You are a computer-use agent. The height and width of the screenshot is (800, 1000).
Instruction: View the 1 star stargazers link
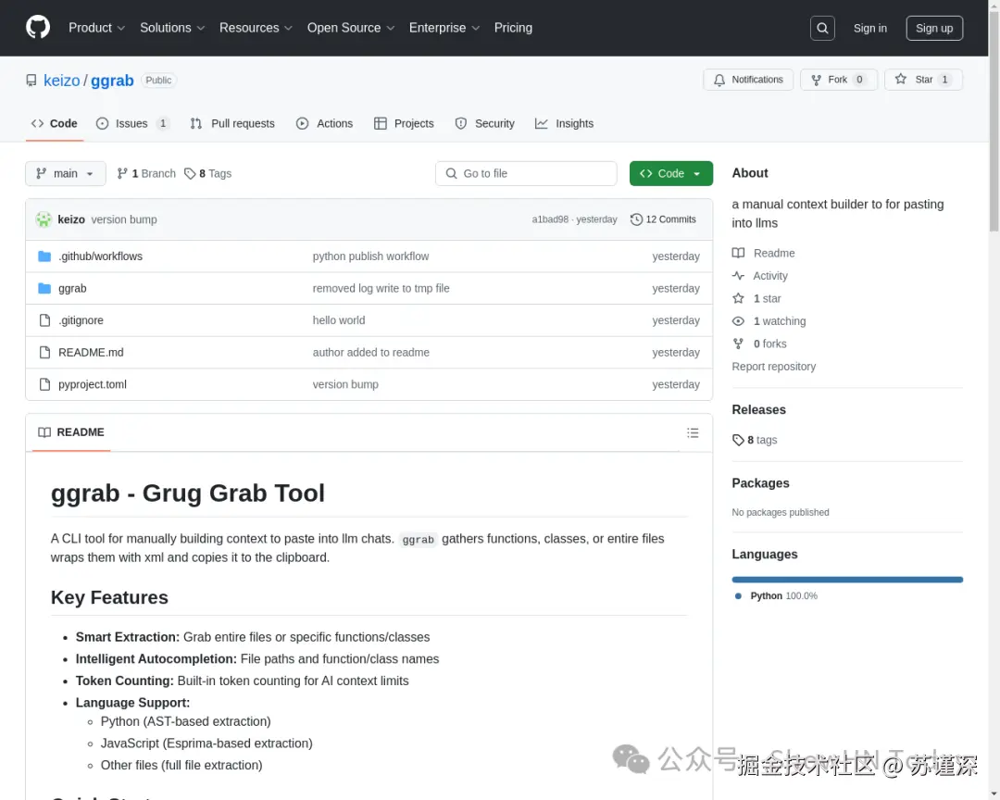(756, 298)
